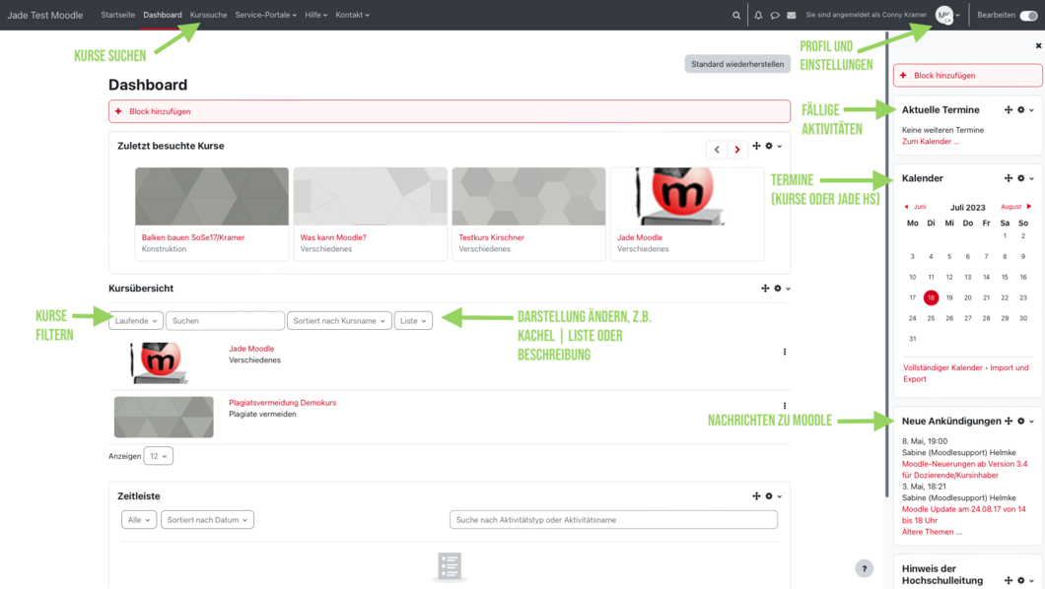This screenshot has height=589, width=1045.
Task: Open notifications bell icon
Action: point(758,15)
